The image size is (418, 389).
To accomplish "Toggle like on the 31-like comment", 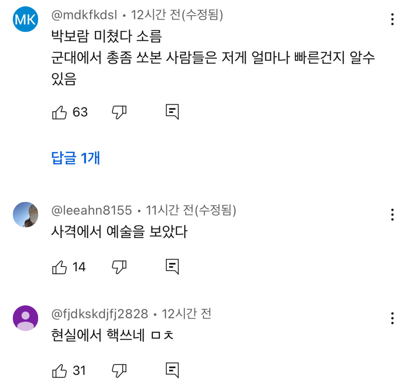I will point(60,370).
